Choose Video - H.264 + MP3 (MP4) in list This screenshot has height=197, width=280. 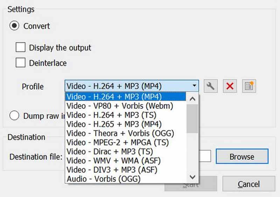126,97
